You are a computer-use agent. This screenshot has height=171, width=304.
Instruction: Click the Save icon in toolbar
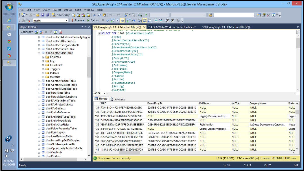coord(43,15)
